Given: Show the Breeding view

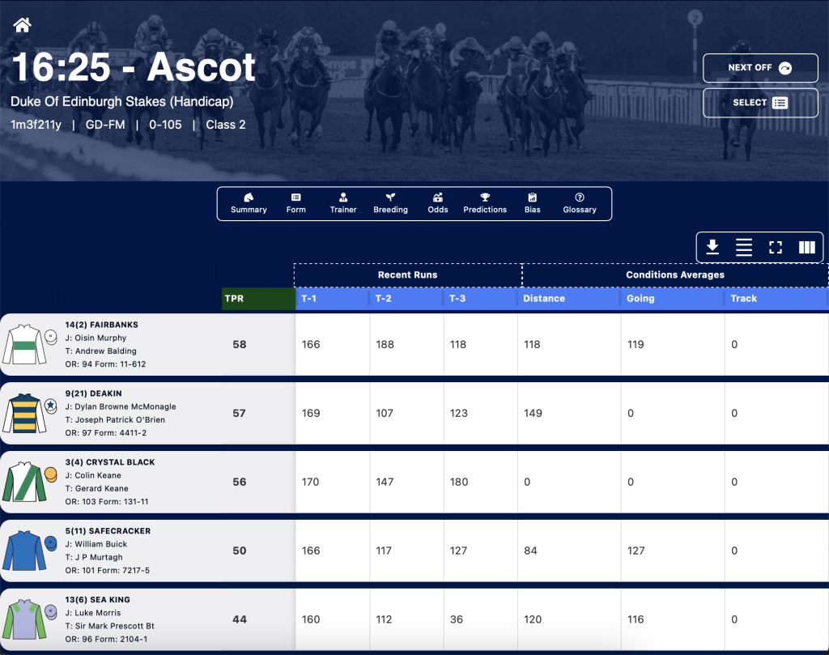Looking at the screenshot, I should pos(391,203).
